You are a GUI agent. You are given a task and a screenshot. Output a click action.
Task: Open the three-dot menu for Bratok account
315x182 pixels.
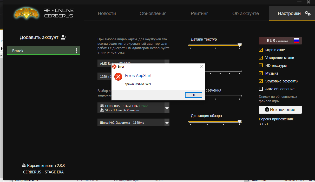click(x=76, y=51)
